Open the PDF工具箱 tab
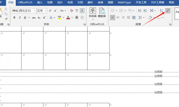Viewport: 179px width, 107px height. coord(157,2)
